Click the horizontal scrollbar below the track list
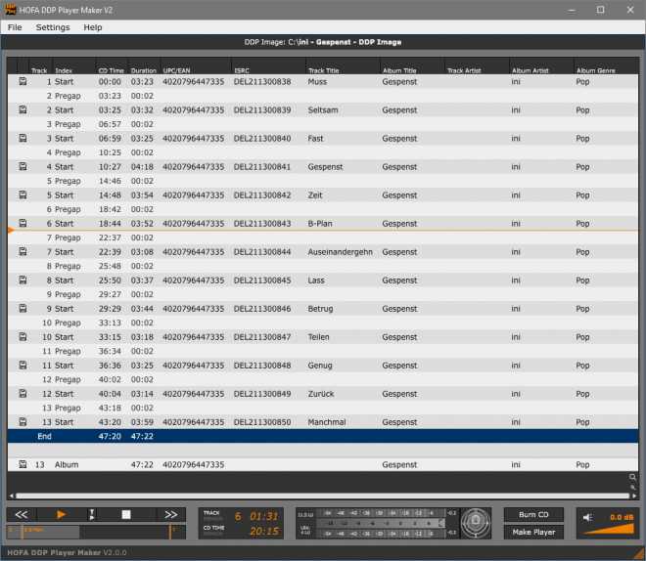 [322, 496]
